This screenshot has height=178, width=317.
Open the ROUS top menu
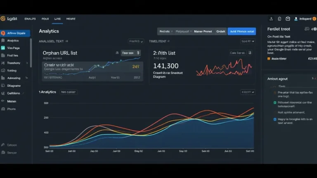click(45, 19)
